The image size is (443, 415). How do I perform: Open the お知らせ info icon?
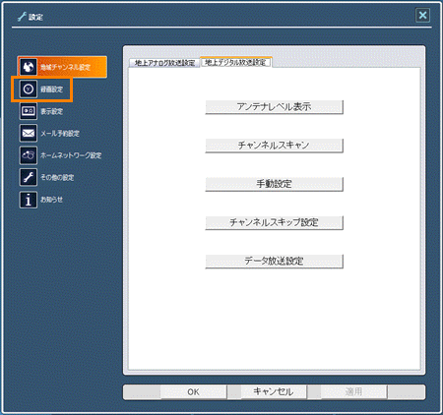[29, 200]
